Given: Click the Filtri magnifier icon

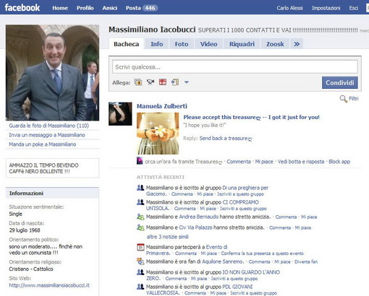Looking at the screenshot, I should (x=343, y=99).
